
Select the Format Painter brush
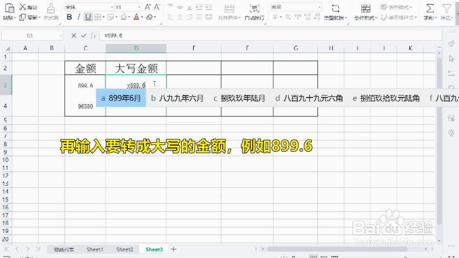click(x=51, y=9)
